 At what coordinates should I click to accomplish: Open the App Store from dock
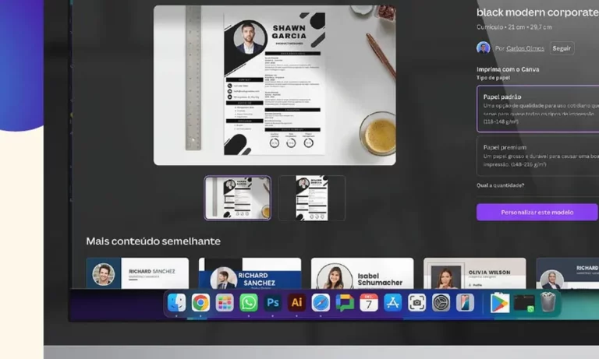pos(393,303)
